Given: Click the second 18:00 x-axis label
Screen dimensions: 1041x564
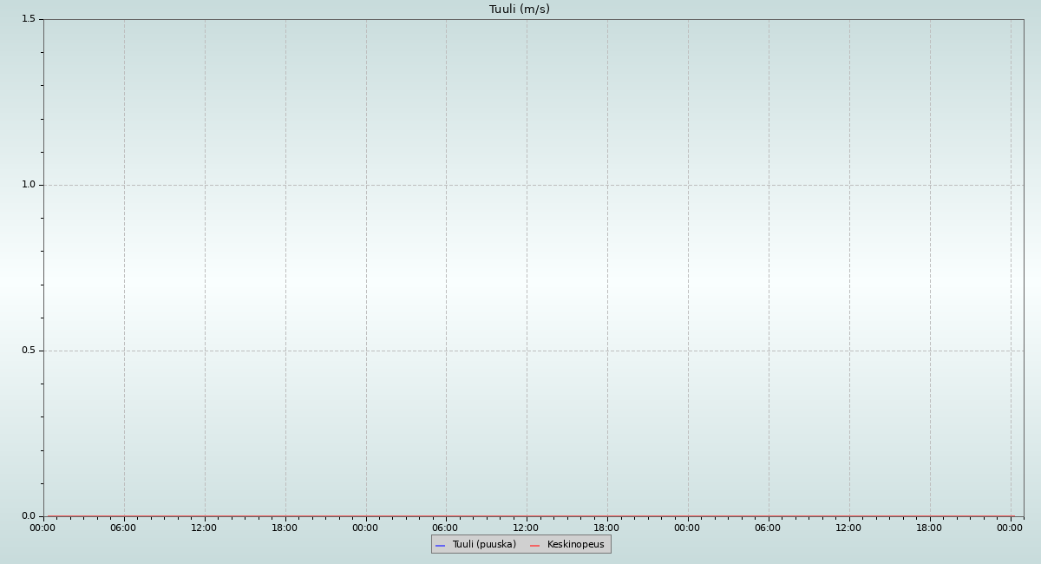Looking at the screenshot, I should click(x=606, y=528).
